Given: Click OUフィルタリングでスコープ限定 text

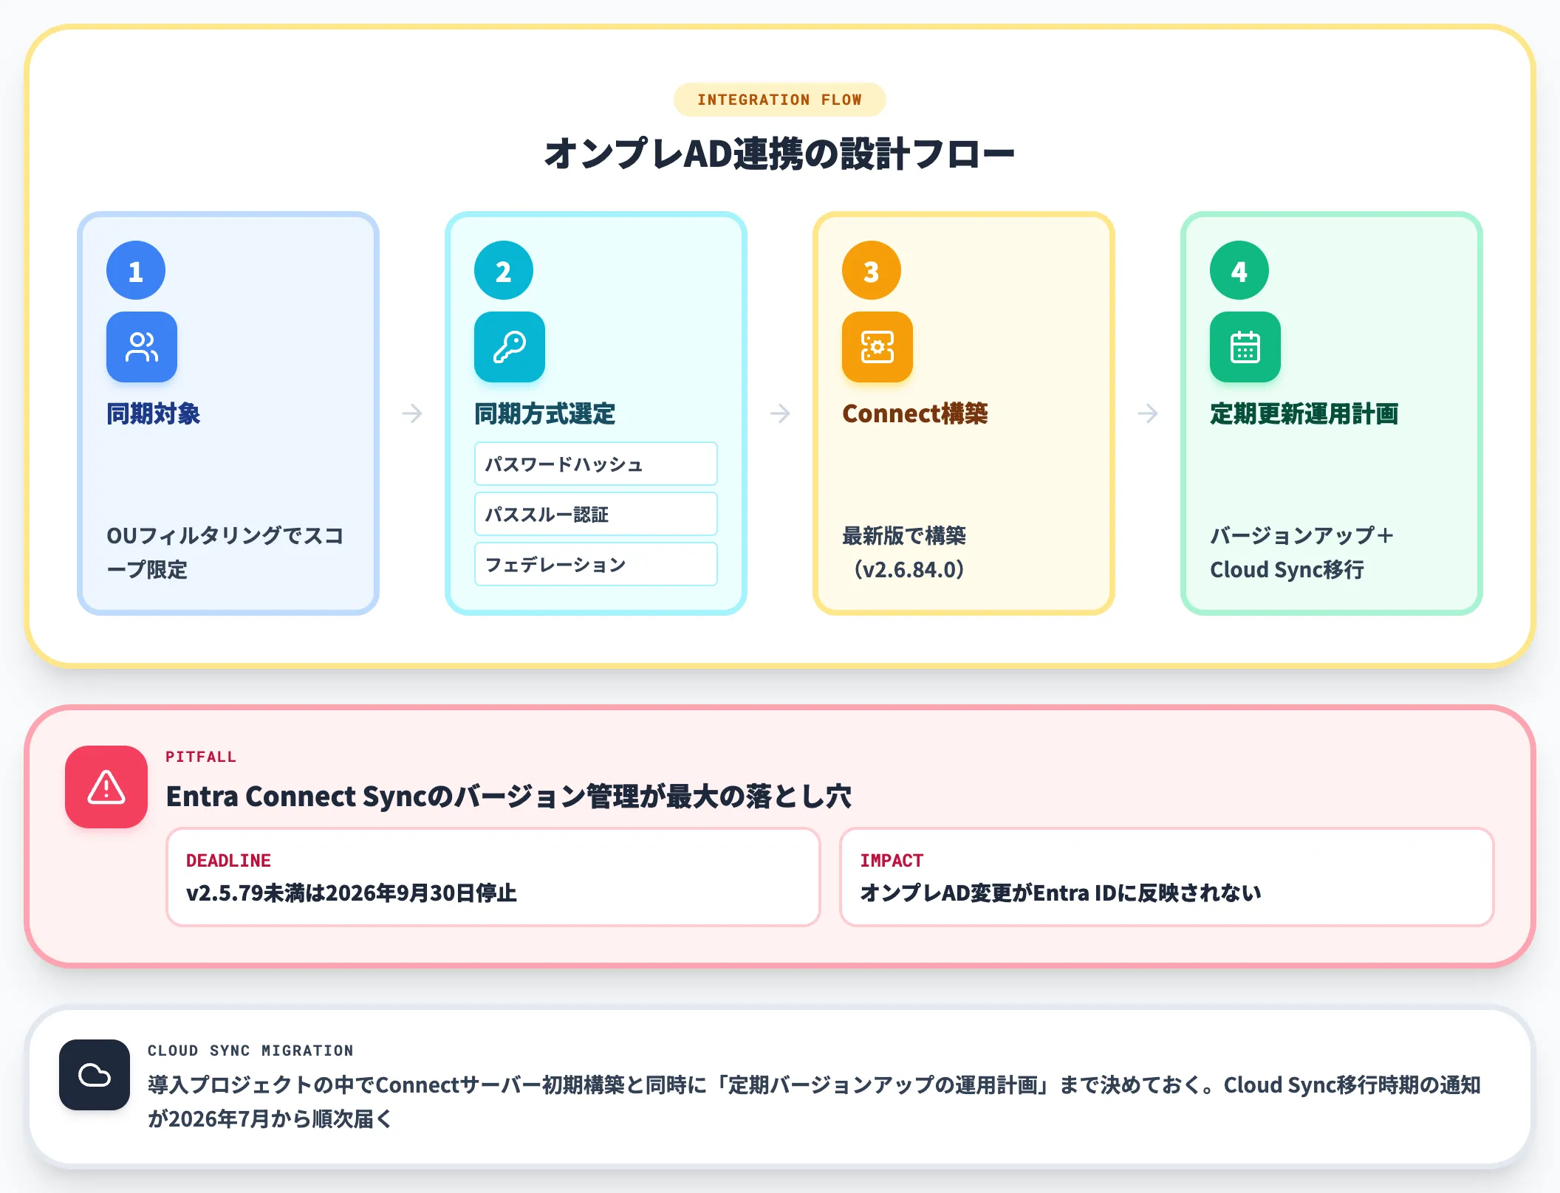Looking at the screenshot, I should [225, 552].
